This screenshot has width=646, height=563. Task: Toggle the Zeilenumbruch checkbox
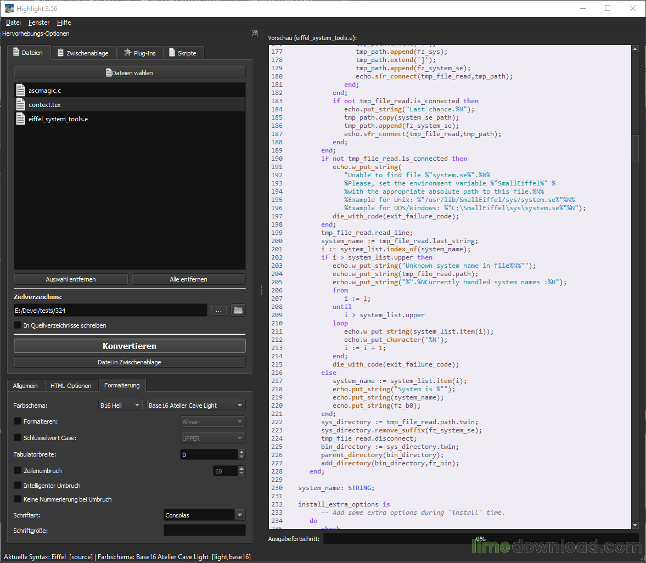tap(18, 471)
